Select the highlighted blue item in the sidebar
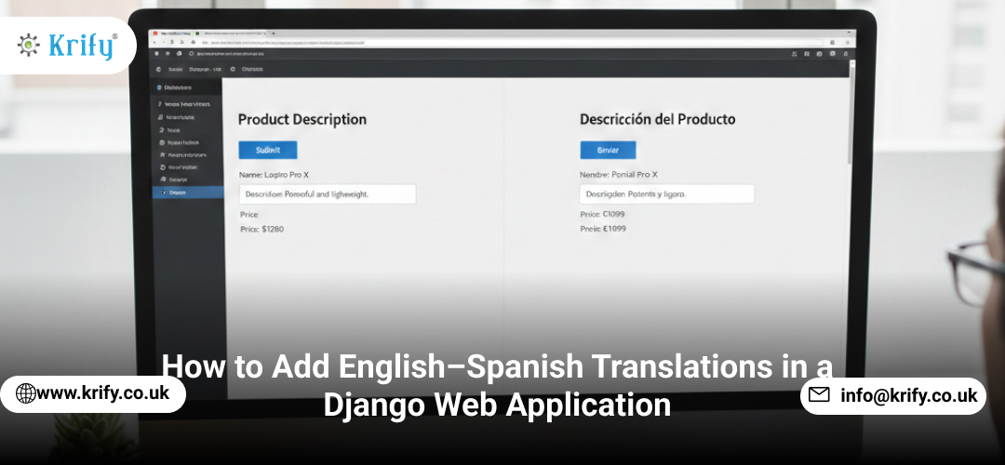Image resolution: width=1005 pixels, height=465 pixels. [187, 193]
